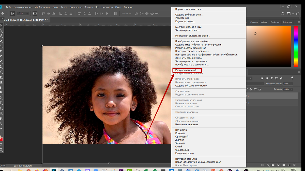305x171 pixels.
Task: Distribute vertical centers of layers
Action: pyautogui.click(x=85, y=13)
